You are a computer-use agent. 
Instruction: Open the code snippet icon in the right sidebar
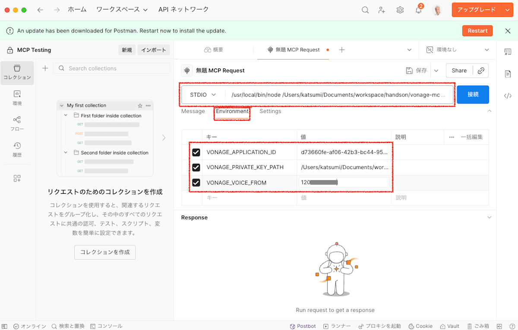point(508,96)
